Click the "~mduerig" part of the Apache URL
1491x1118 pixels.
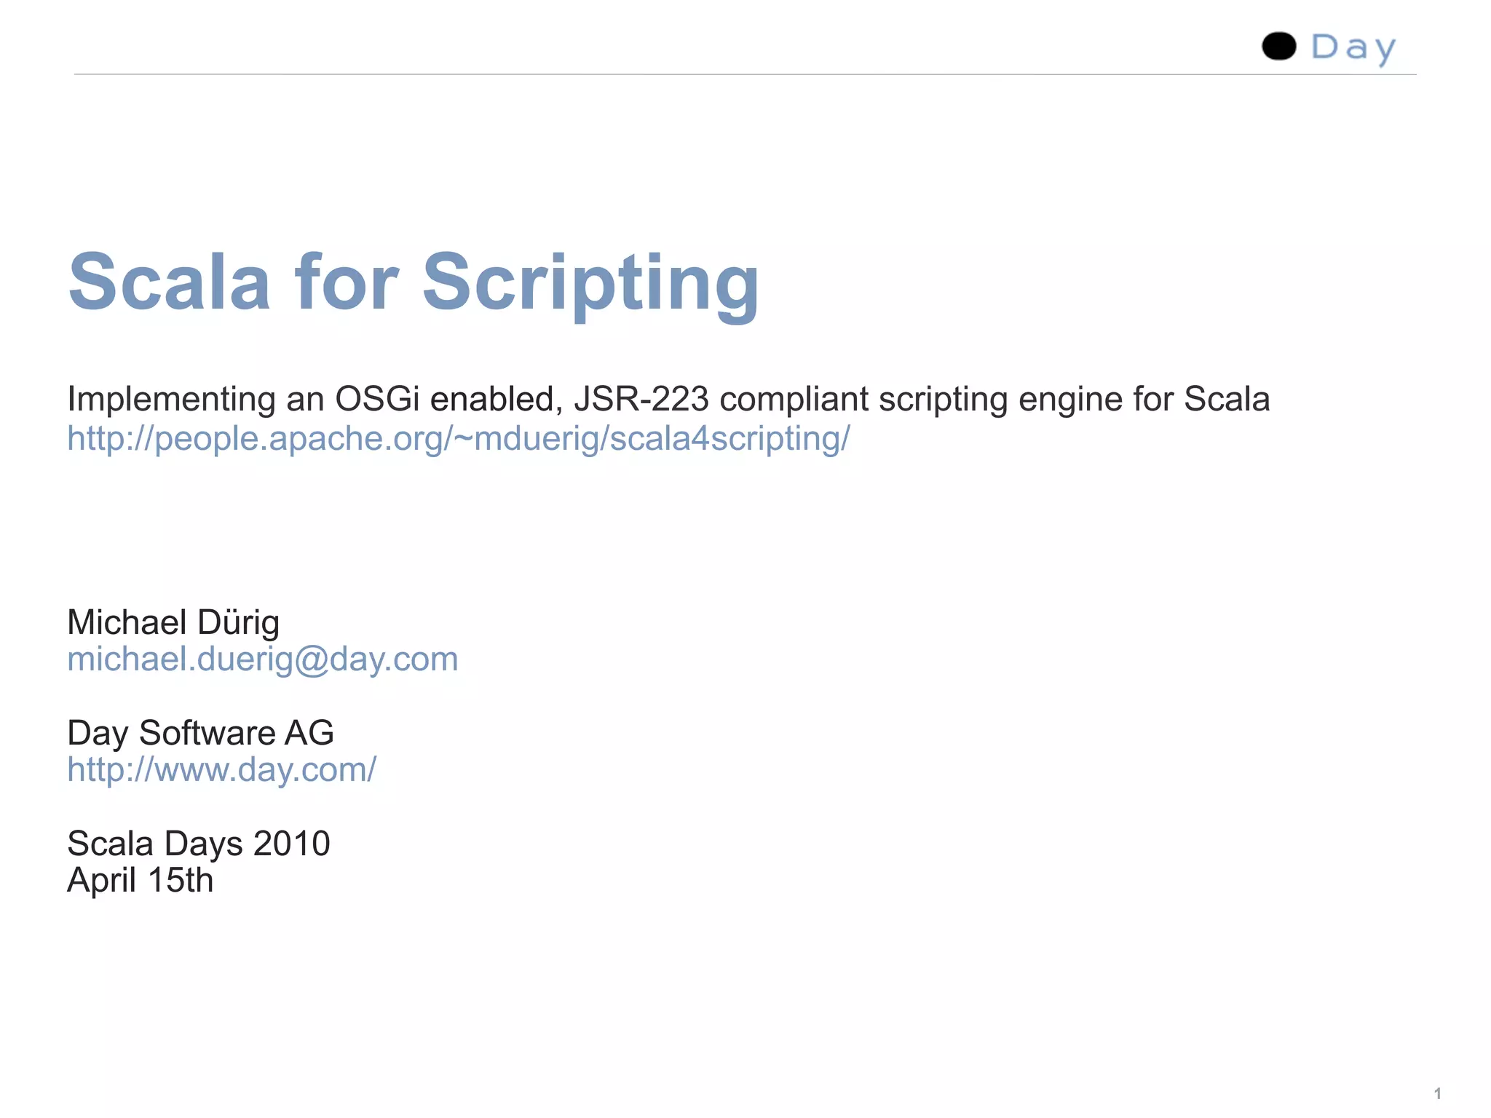coord(527,439)
